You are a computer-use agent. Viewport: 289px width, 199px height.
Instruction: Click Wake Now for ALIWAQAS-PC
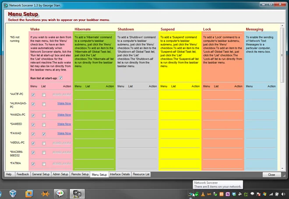click(64, 103)
